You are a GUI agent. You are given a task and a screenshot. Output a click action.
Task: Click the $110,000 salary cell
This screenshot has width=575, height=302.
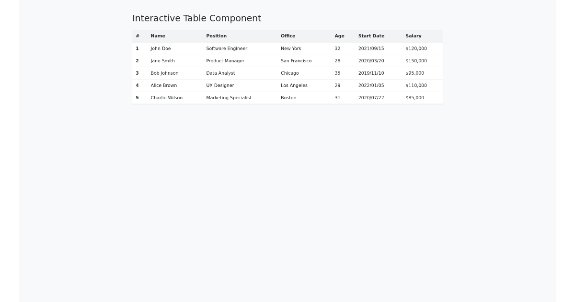click(x=422, y=85)
